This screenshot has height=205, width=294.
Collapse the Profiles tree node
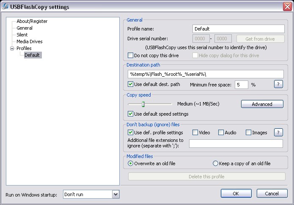tap(12, 48)
